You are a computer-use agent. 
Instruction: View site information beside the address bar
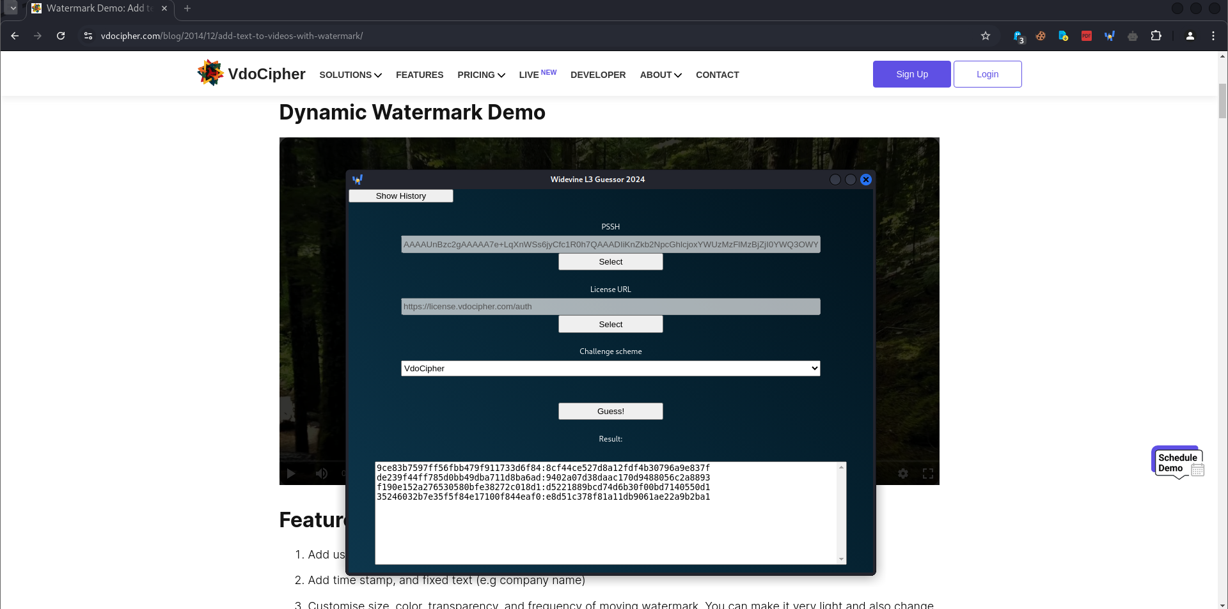[88, 36]
